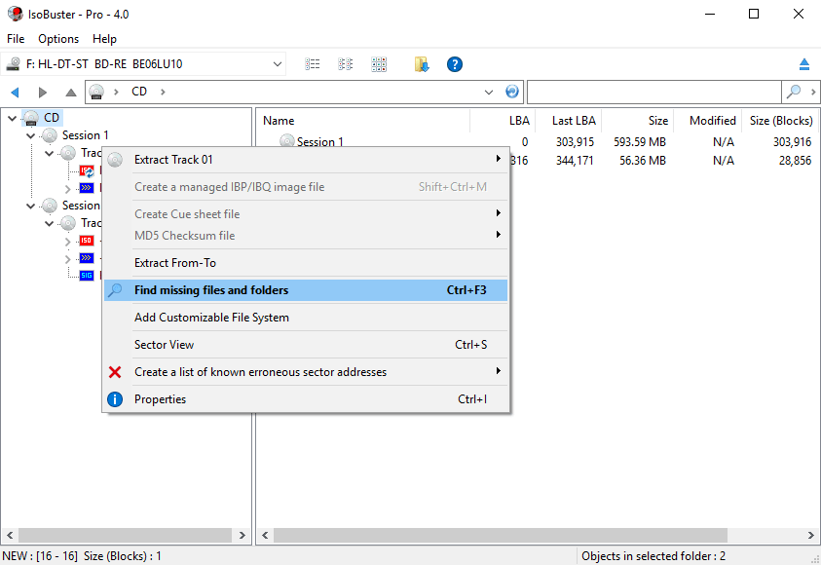821x565 pixels.
Task: Sort by Size (Blocks) column header
Action: 780,121
